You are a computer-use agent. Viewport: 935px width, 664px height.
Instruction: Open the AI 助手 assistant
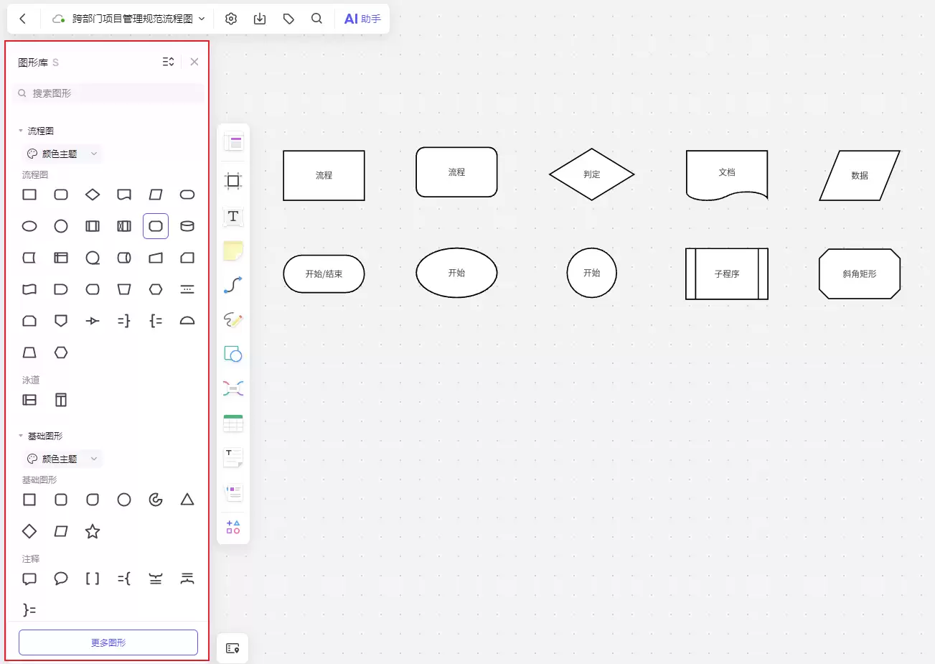[x=362, y=19]
